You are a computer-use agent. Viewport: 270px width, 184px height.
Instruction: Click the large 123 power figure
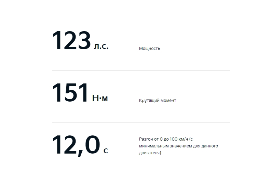click(x=71, y=41)
